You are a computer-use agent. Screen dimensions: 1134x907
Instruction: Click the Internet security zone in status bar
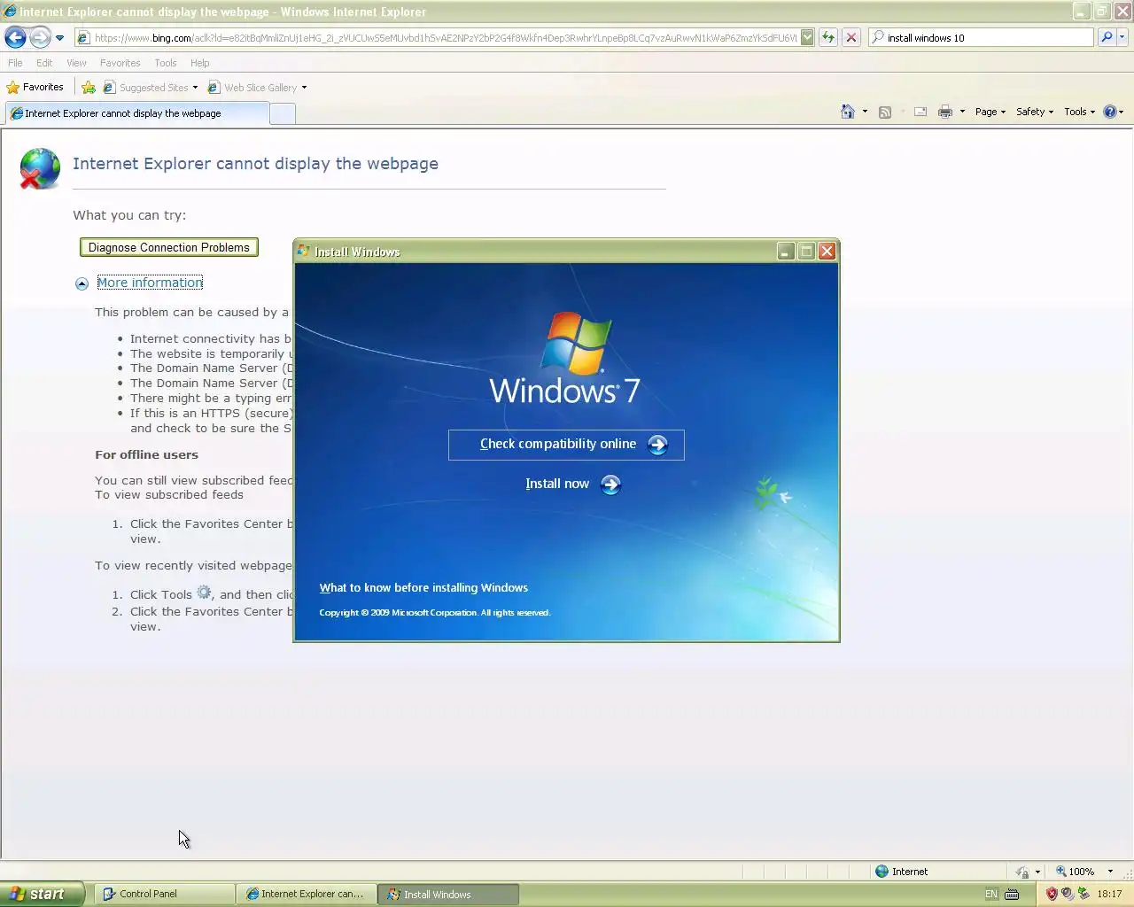pyautogui.click(x=901, y=872)
